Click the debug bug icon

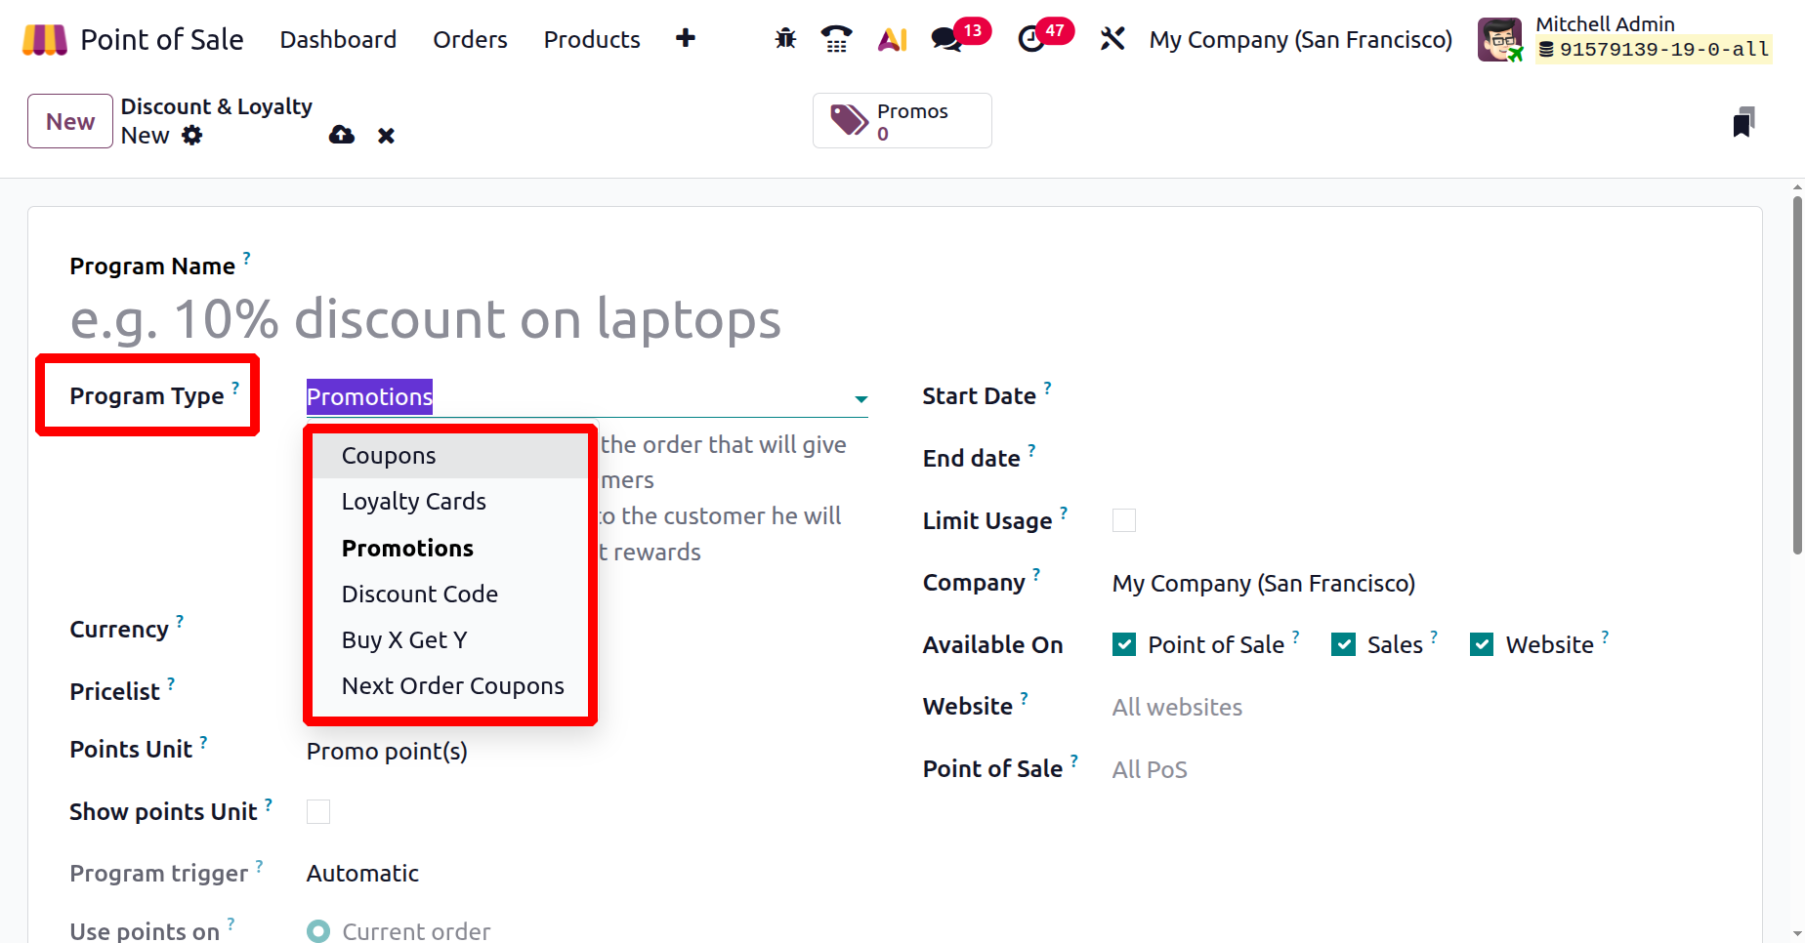click(x=785, y=39)
